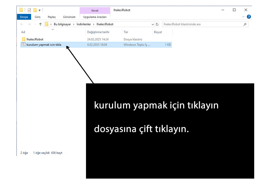Switch to the Paylaş ribbon tab

[52, 17]
